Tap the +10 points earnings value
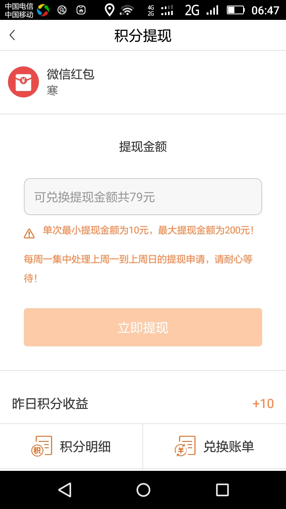 tap(263, 404)
